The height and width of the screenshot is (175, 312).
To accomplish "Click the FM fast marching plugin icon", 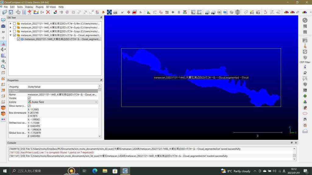I will click(213, 12).
